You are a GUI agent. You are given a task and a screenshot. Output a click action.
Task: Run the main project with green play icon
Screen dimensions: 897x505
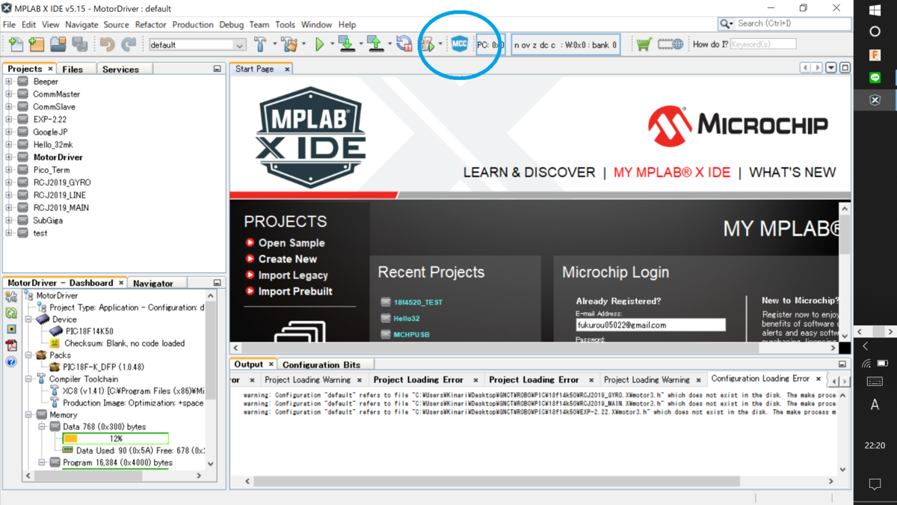tap(320, 45)
